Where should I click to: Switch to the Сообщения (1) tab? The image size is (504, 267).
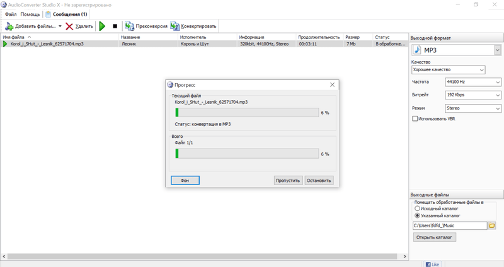[66, 14]
